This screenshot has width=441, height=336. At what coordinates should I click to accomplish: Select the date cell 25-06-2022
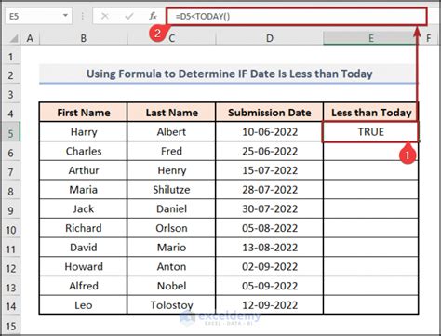tap(270, 151)
